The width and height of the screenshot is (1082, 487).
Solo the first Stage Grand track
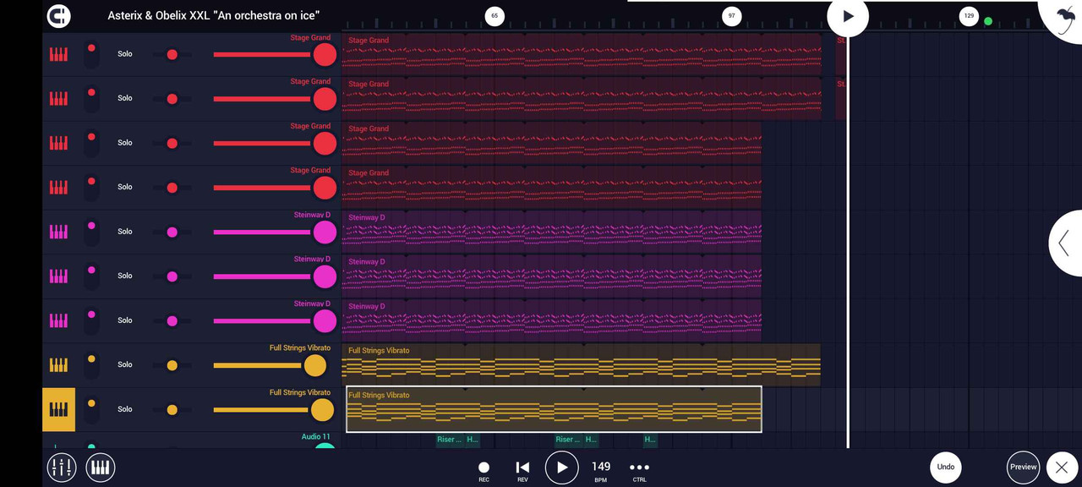click(125, 54)
